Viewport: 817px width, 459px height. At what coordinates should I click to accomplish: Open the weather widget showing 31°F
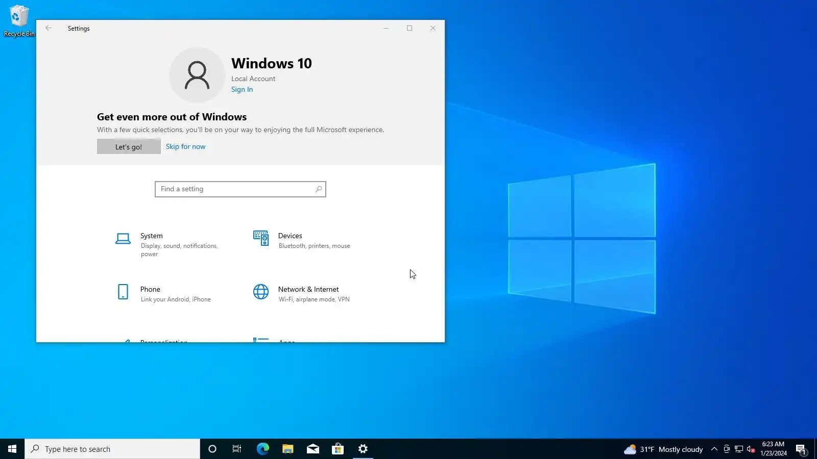coord(663,449)
